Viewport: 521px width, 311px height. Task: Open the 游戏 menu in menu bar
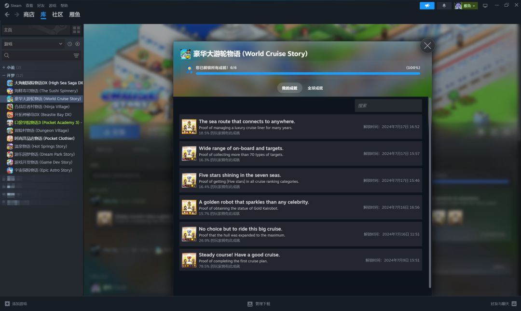(x=53, y=5)
